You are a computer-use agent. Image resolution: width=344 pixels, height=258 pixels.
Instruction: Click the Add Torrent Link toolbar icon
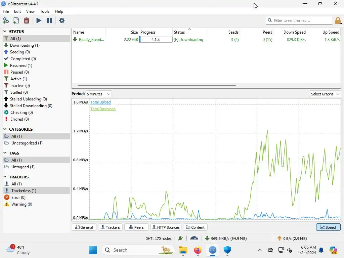pos(6,20)
